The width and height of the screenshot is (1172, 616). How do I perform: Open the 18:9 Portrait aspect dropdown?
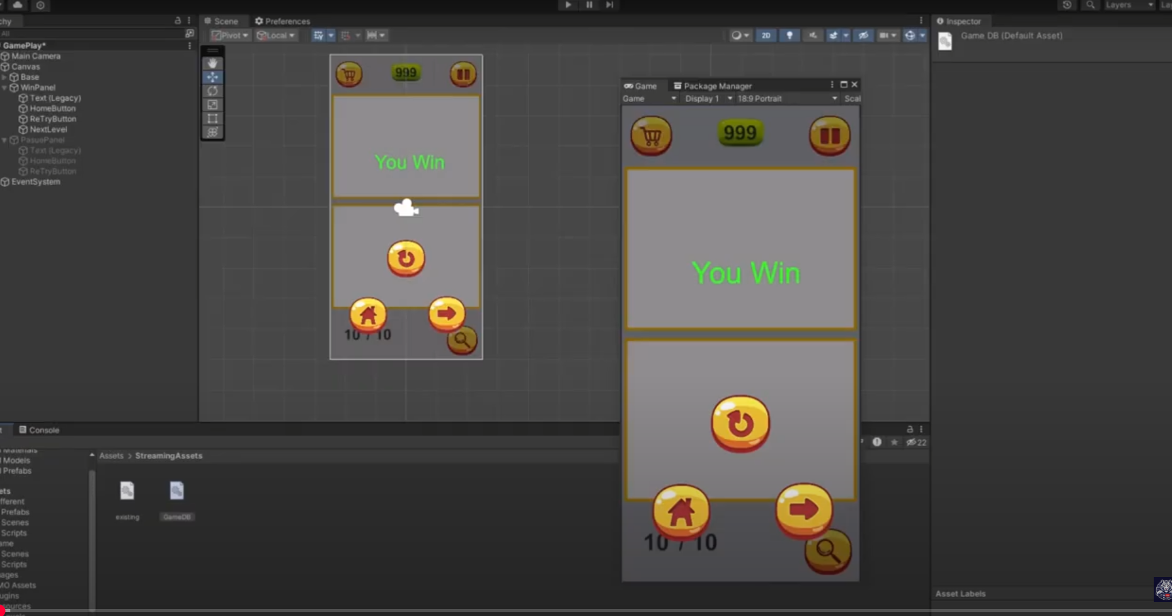(787, 99)
